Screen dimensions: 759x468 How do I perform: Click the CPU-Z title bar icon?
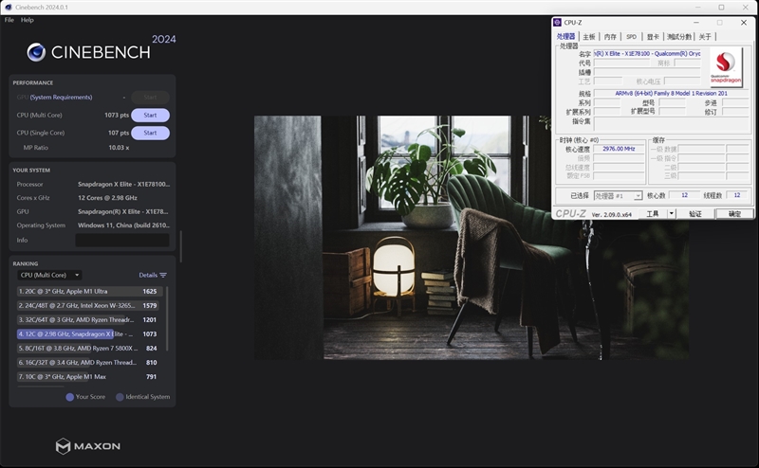(557, 22)
